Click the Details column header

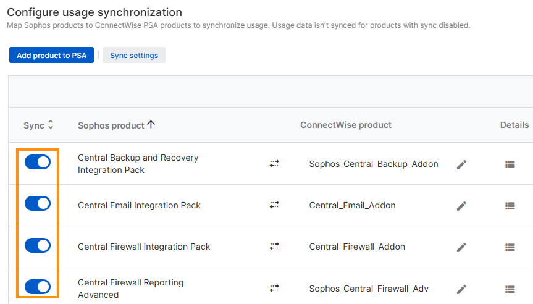point(514,125)
